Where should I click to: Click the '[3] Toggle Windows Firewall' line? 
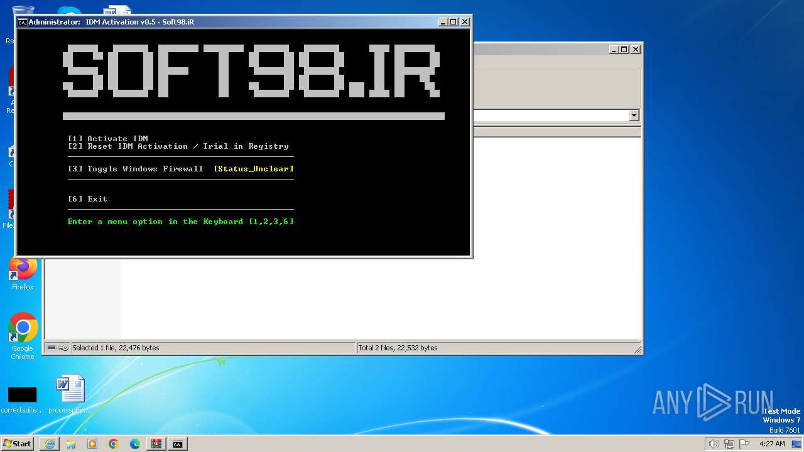(x=136, y=169)
